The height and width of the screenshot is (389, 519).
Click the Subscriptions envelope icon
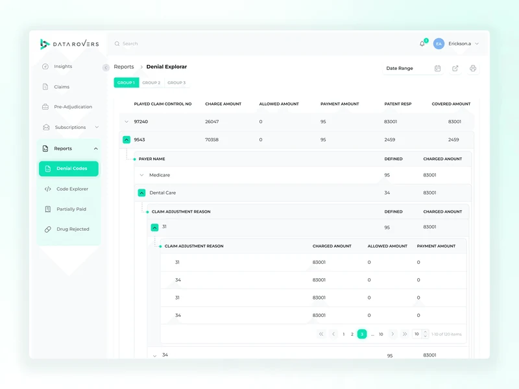(x=46, y=127)
